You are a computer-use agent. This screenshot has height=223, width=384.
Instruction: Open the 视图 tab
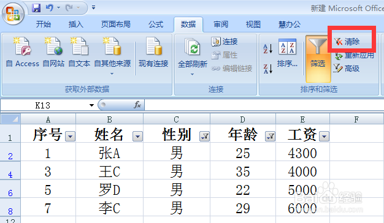[253, 25]
